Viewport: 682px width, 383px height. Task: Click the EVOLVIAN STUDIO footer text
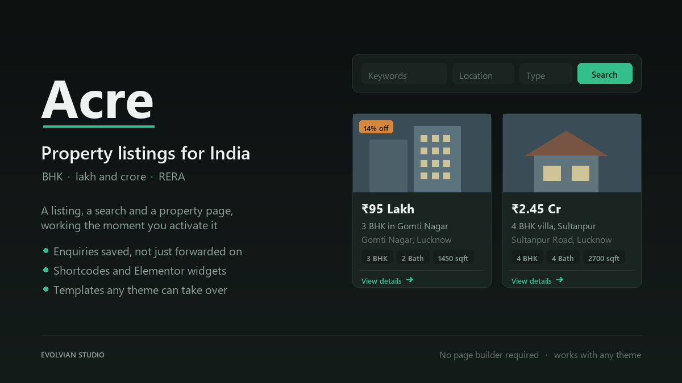click(x=73, y=355)
